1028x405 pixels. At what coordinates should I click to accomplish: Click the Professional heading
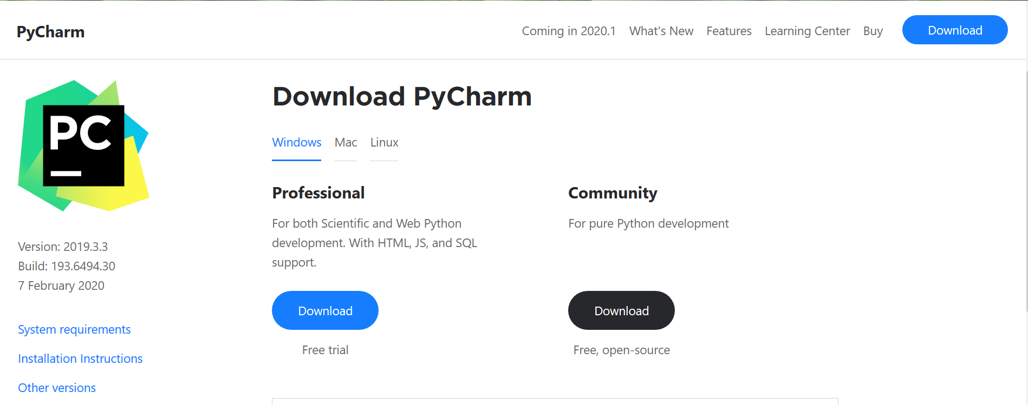pyautogui.click(x=318, y=193)
